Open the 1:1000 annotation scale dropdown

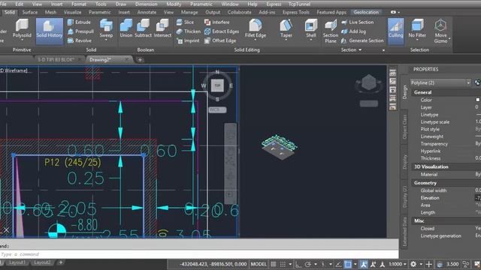(398, 264)
